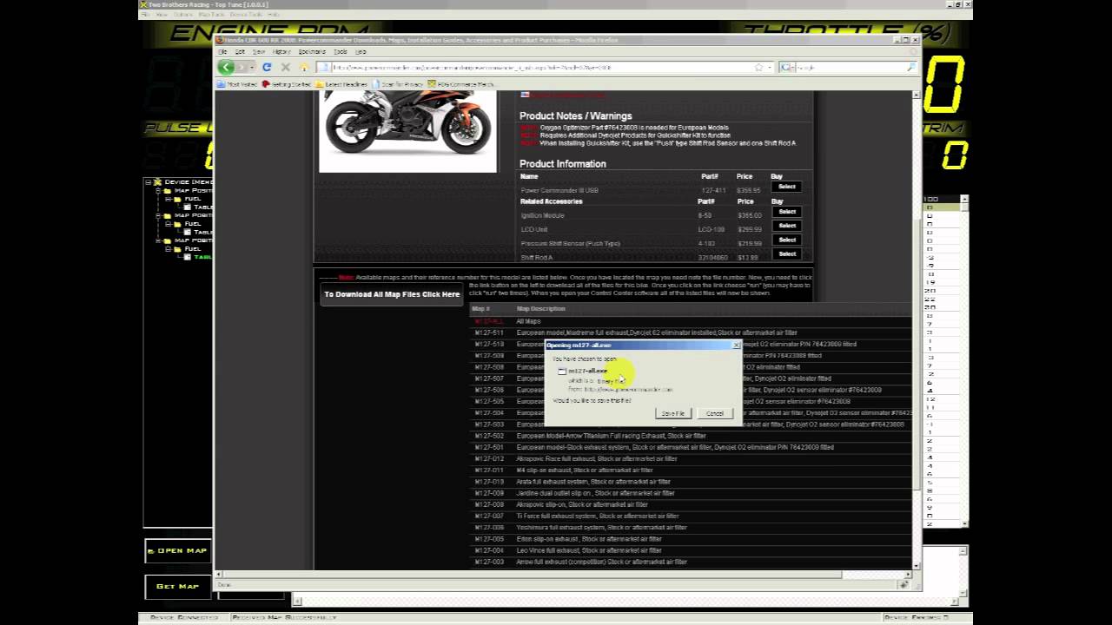The height and width of the screenshot is (625, 1112).
Task: Open Device Tools menu in Top Tune window
Action: coord(246,15)
